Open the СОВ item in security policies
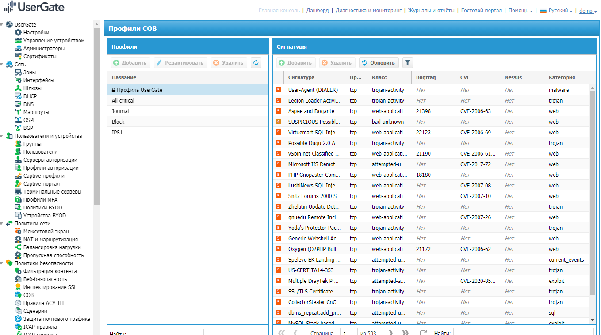The image size is (601, 335). coord(28,295)
